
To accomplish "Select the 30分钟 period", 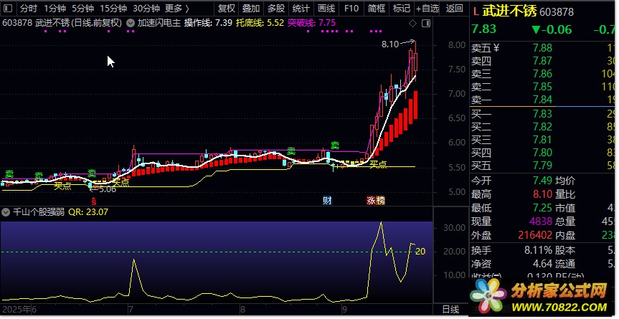I will [x=146, y=9].
